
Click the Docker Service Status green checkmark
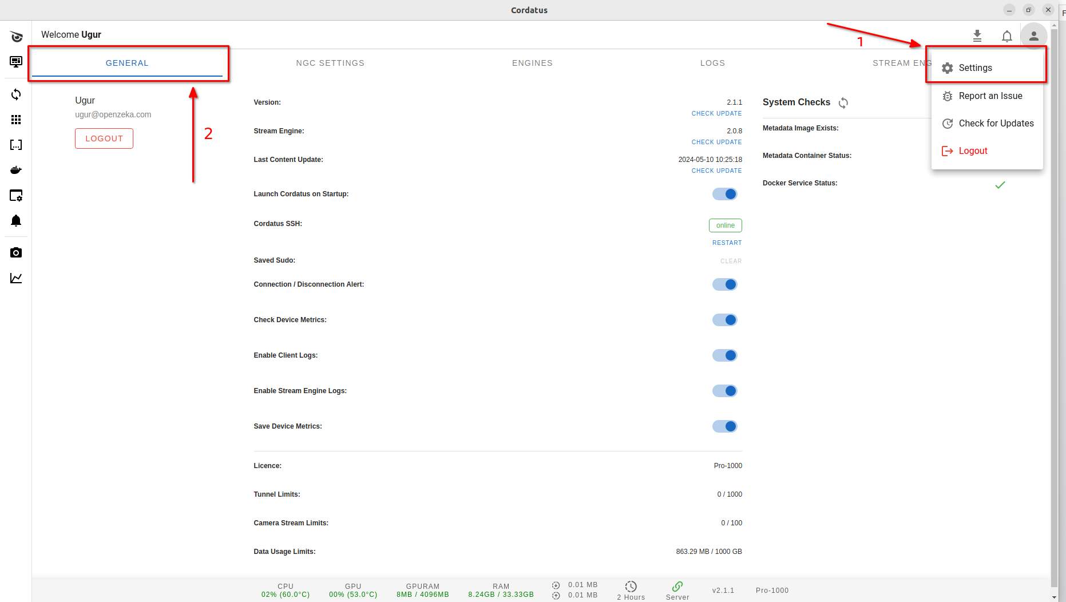(1000, 185)
